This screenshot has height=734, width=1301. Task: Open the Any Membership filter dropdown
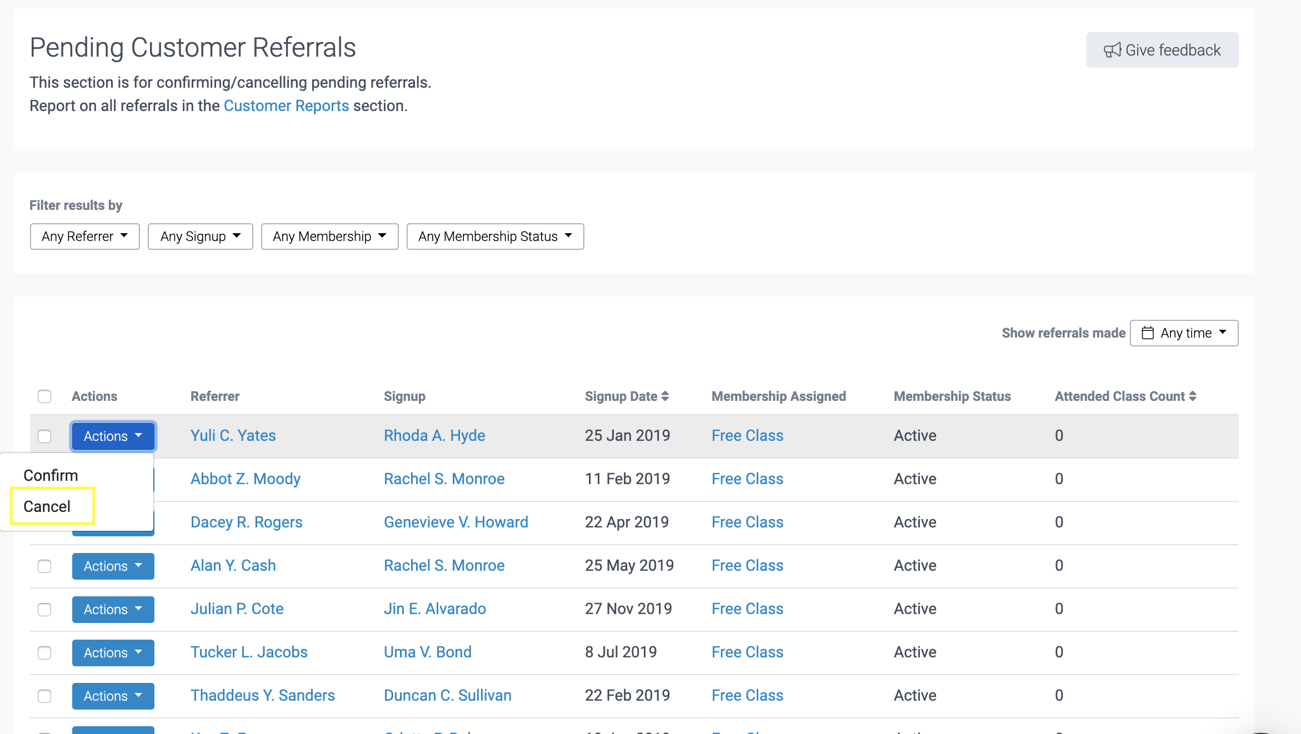(x=329, y=237)
